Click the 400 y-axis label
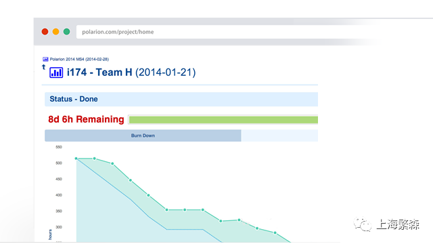 pos(59,195)
